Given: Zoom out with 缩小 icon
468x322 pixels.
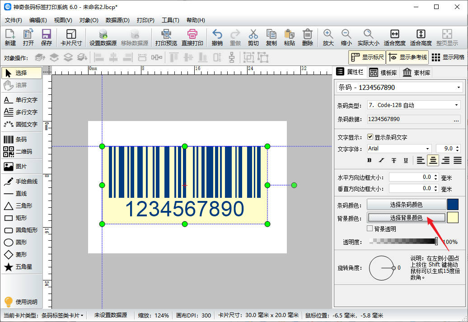Looking at the screenshot, I should click(x=346, y=37).
